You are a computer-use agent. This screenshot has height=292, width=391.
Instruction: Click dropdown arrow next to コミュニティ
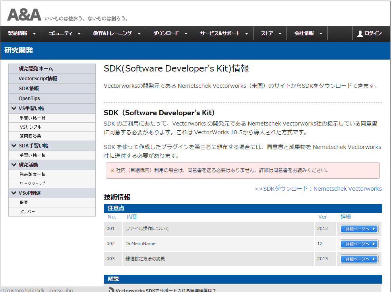79,34
